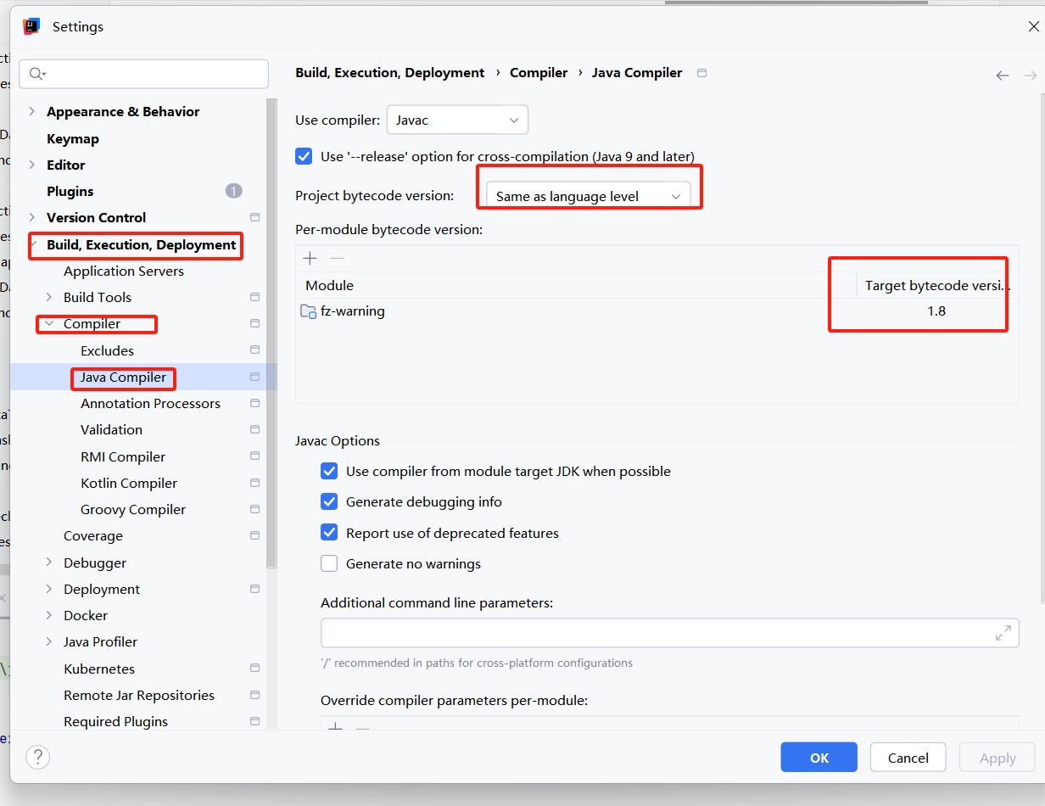Screen dimensions: 1045x806
Task: Toggle Use compiler from module target JDK
Action: point(329,471)
